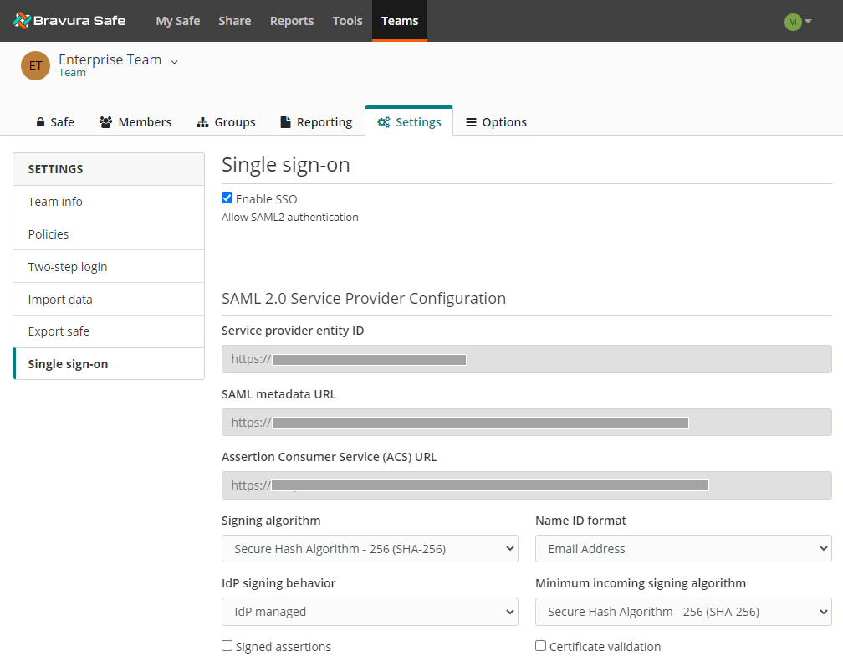Click the hamburger icon of Options tab
Screen dimensions: 843x667
(x=471, y=122)
